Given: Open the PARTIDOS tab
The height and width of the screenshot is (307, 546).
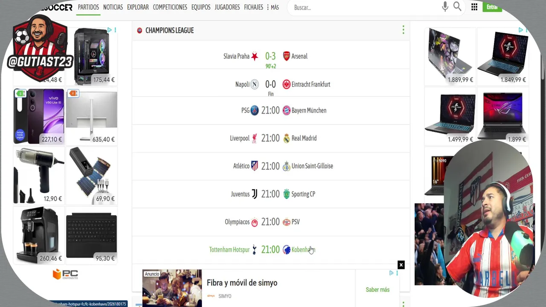Looking at the screenshot, I should pos(88,7).
